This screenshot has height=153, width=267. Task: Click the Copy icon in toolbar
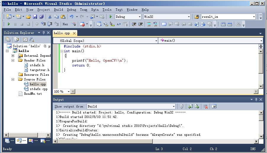tap(56, 17)
